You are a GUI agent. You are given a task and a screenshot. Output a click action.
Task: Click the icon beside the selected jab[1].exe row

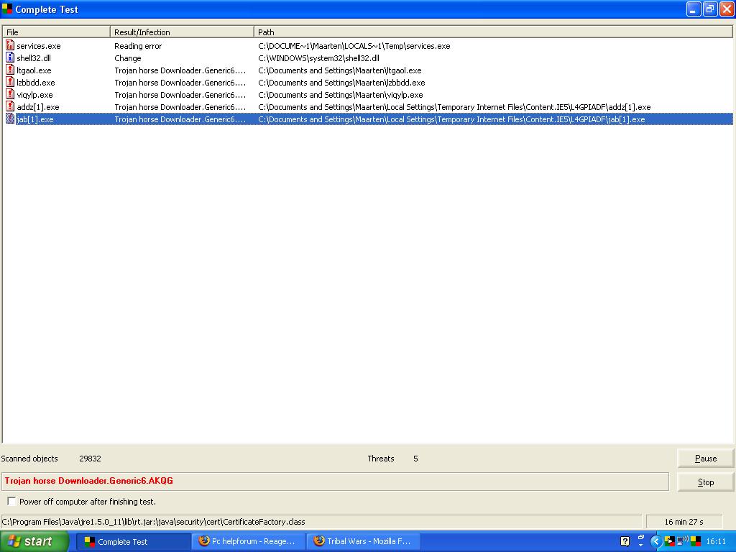click(10, 119)
